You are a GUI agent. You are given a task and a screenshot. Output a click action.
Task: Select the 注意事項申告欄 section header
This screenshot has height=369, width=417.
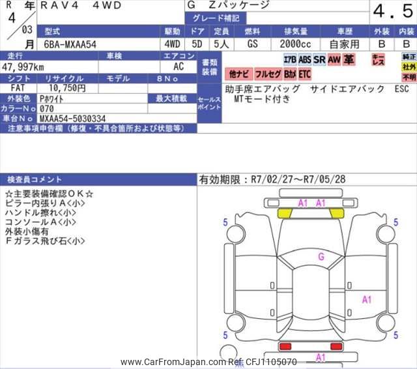pos(98,128)
